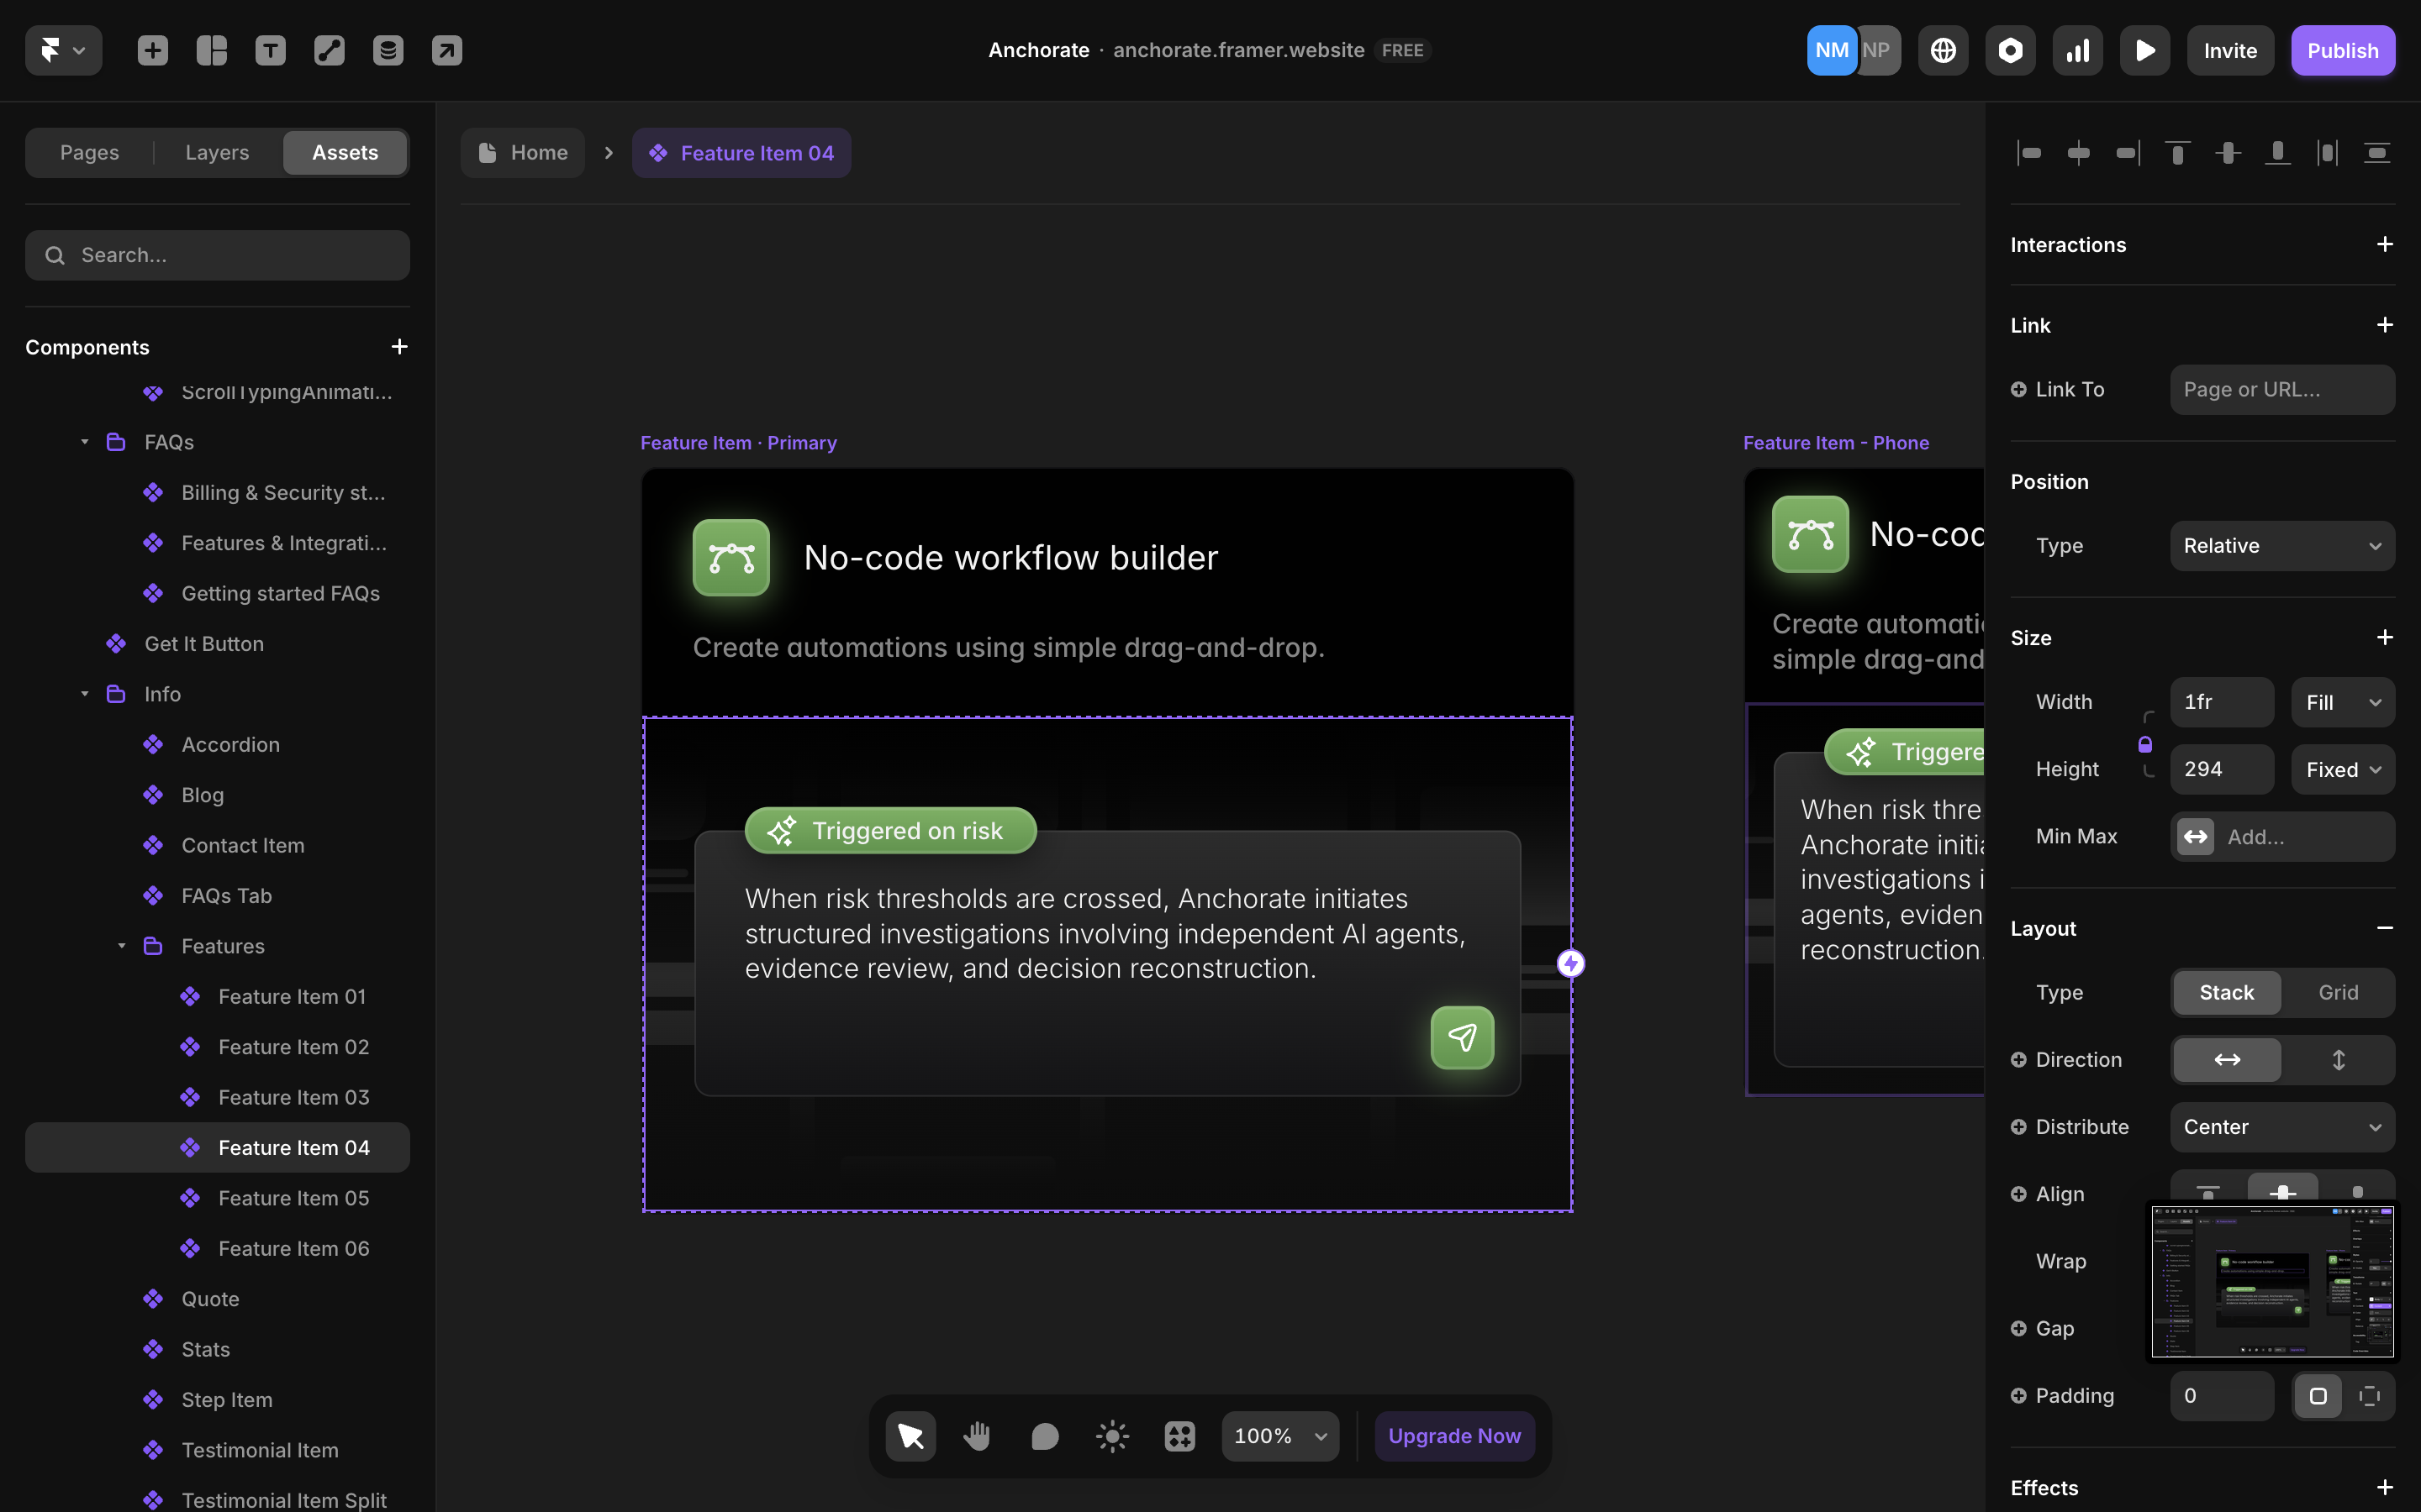Toggle light/dark canvas theme
Viewport: 2421px width, 1512px height.
coord(1111,1435)
